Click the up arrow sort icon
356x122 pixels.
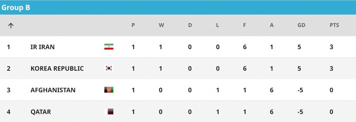click(x=11, y=26)
